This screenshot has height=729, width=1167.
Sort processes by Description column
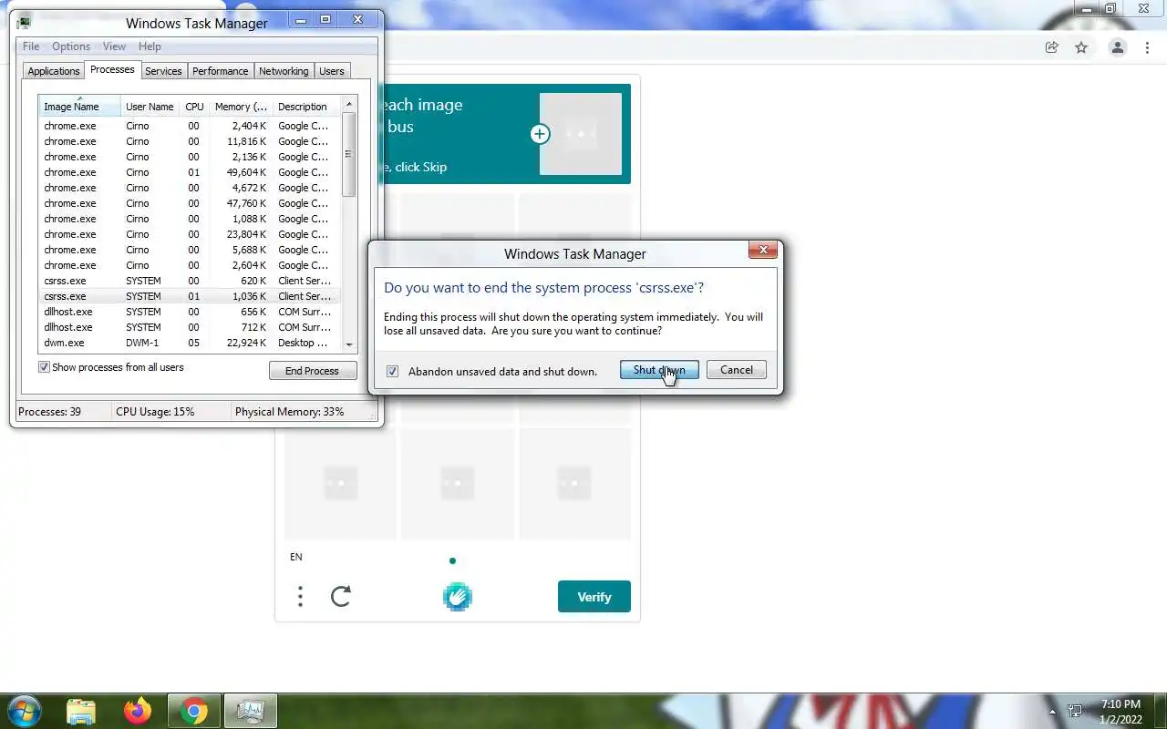[306, 107]
